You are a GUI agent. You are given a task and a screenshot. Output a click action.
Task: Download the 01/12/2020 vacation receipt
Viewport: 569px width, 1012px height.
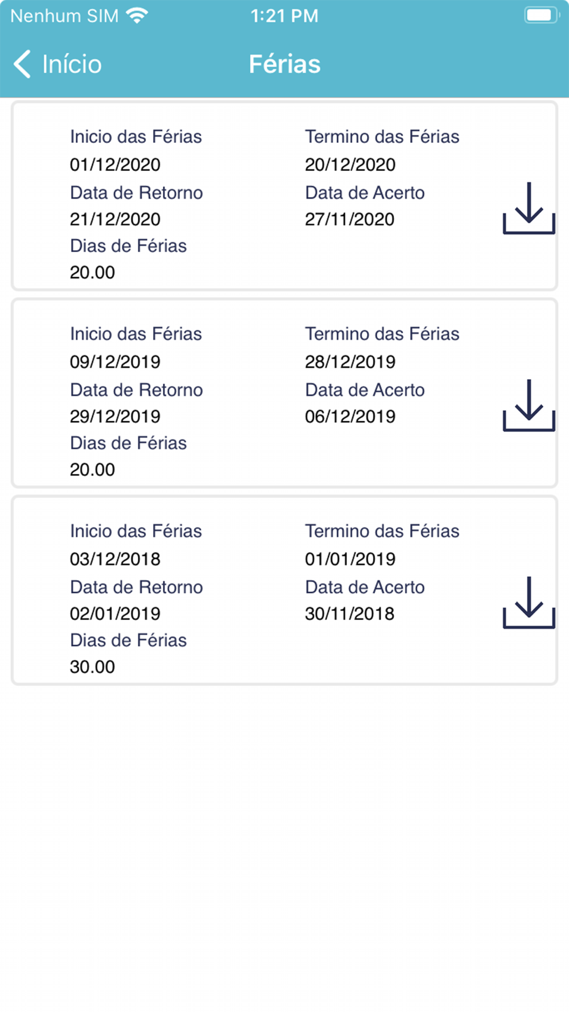[x=529, y=208]
